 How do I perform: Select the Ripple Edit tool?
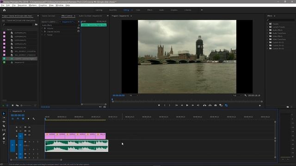(x=4, y=122)
